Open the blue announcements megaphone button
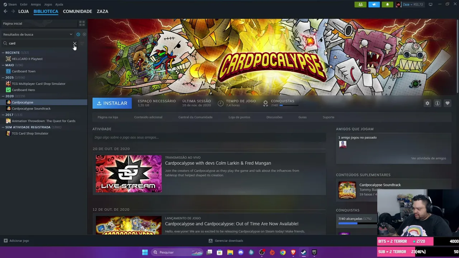This screenshot has width=459, height=258. pos(374,5)
